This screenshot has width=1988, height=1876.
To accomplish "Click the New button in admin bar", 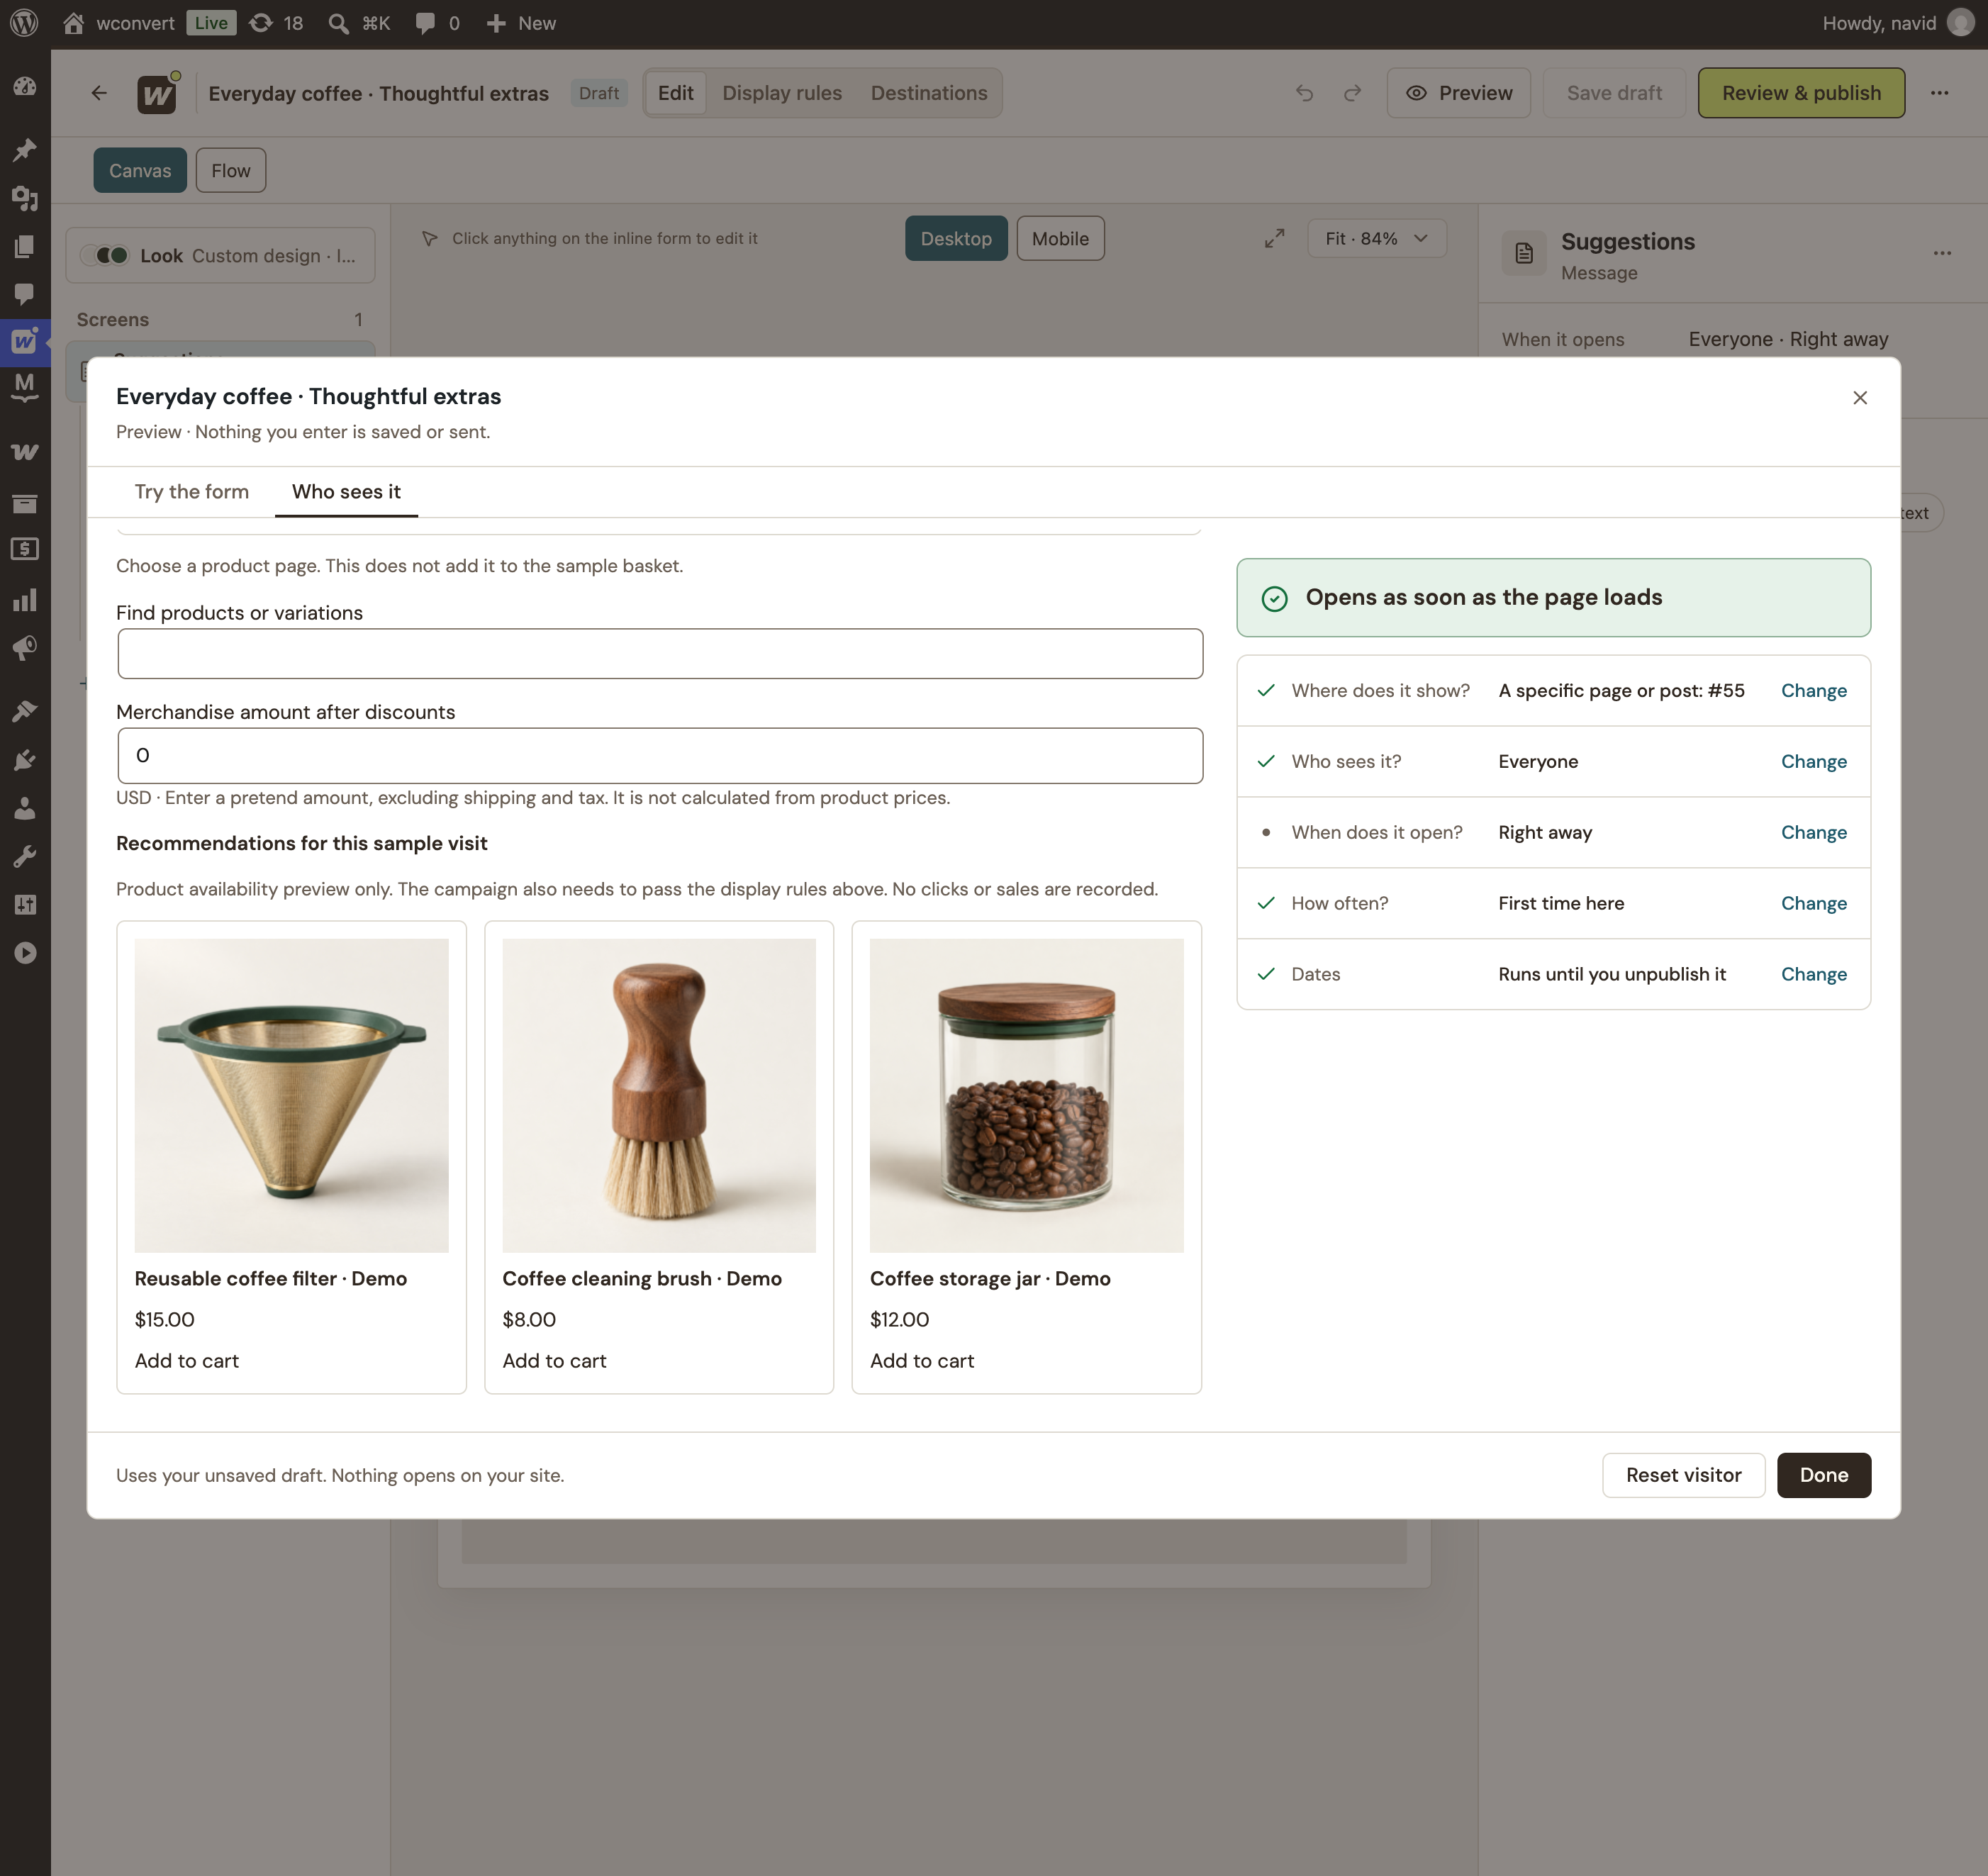I will pos(521,23).
